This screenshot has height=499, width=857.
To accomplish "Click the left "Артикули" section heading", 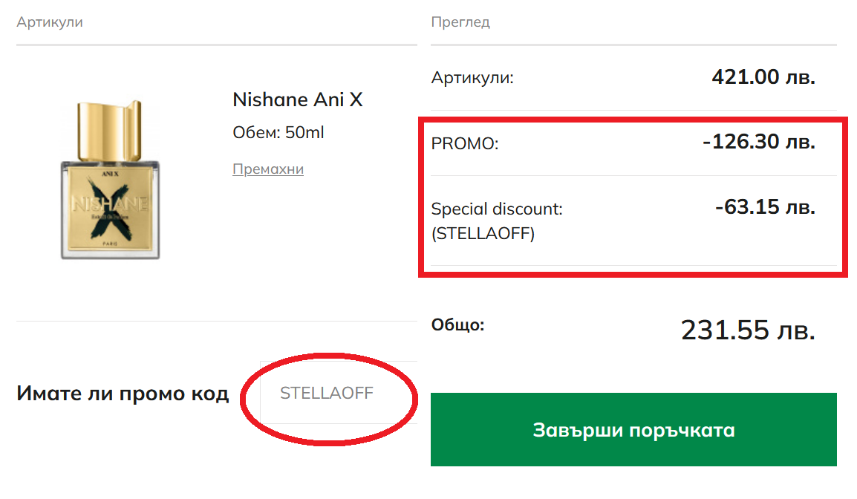I will tap(50, 22).
